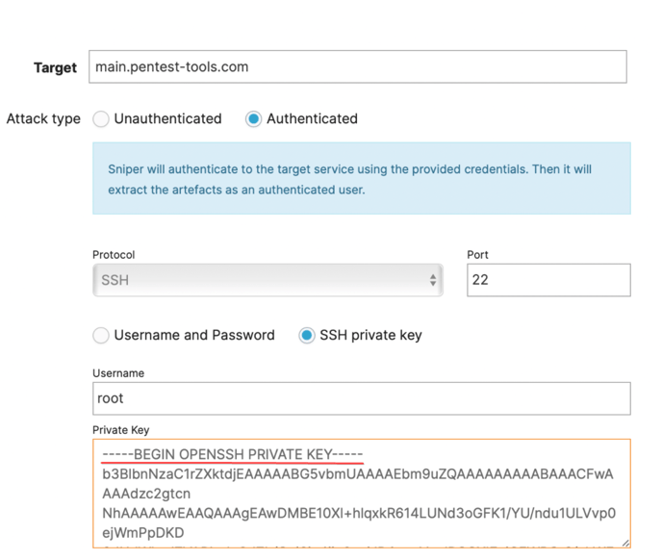This screenshot has width=662, height=560.
Task: Select the Authenticated radio button
Action: [x=253, y=119]
